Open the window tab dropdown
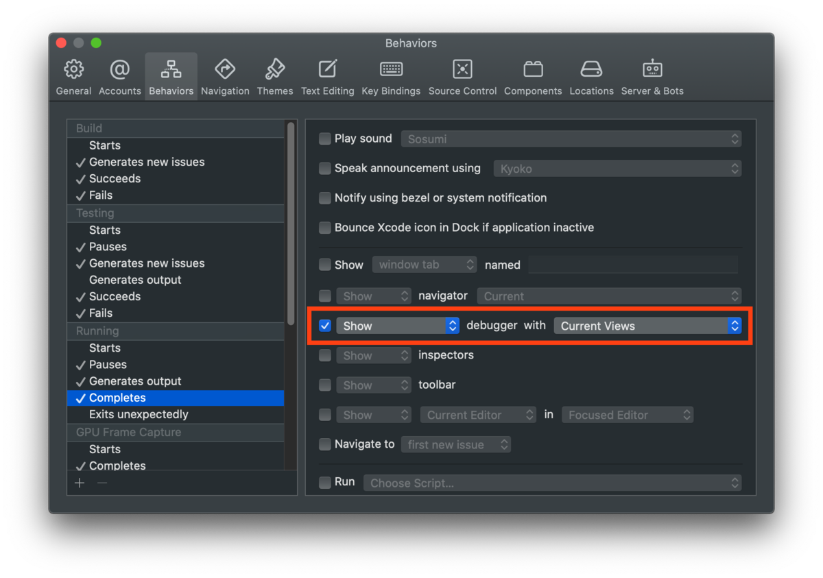This screenshot has height=578, width=823. point(425,265)
